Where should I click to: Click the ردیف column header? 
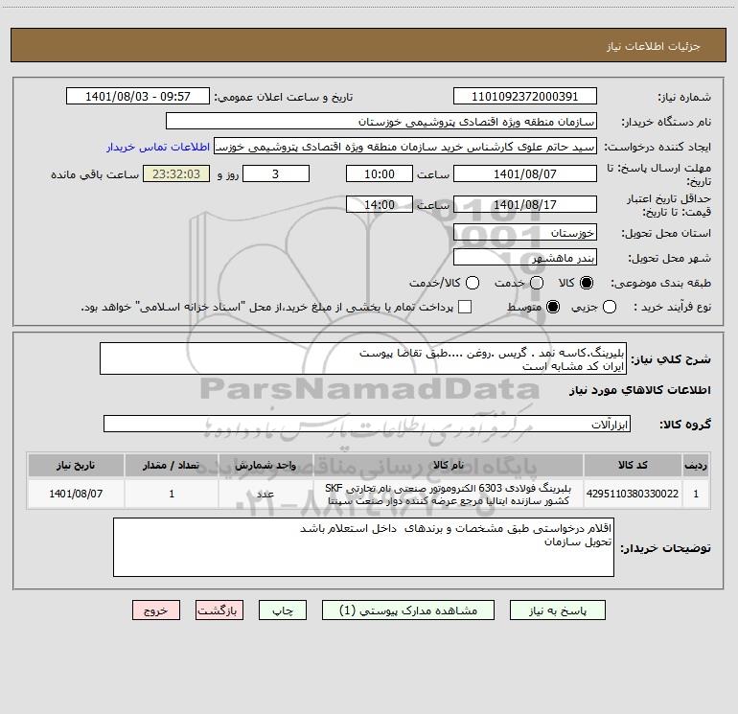pos(696,465)
